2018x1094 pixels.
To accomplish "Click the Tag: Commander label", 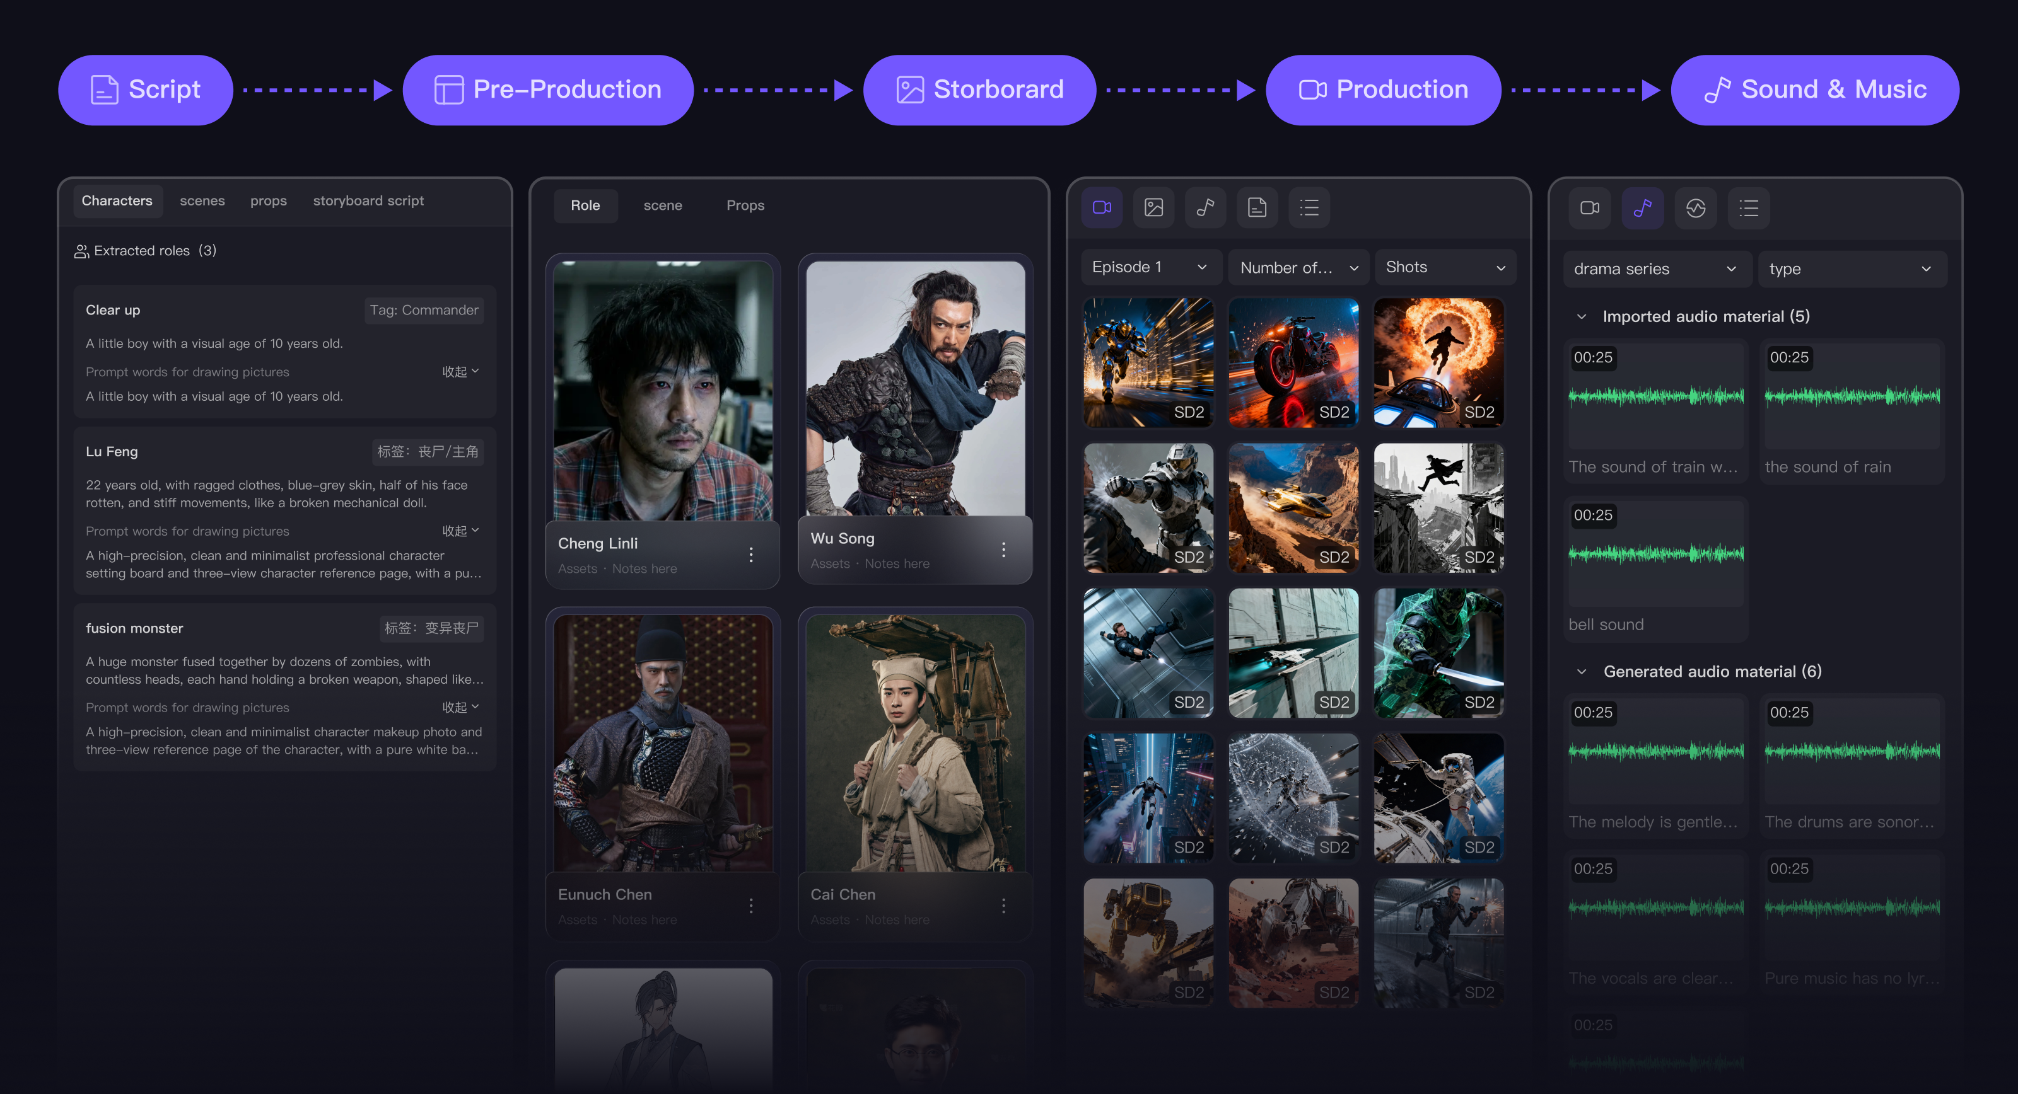I will coord(424,310).
